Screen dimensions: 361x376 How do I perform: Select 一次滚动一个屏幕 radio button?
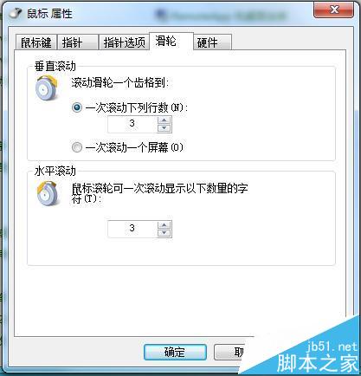[x=77, y=147]
